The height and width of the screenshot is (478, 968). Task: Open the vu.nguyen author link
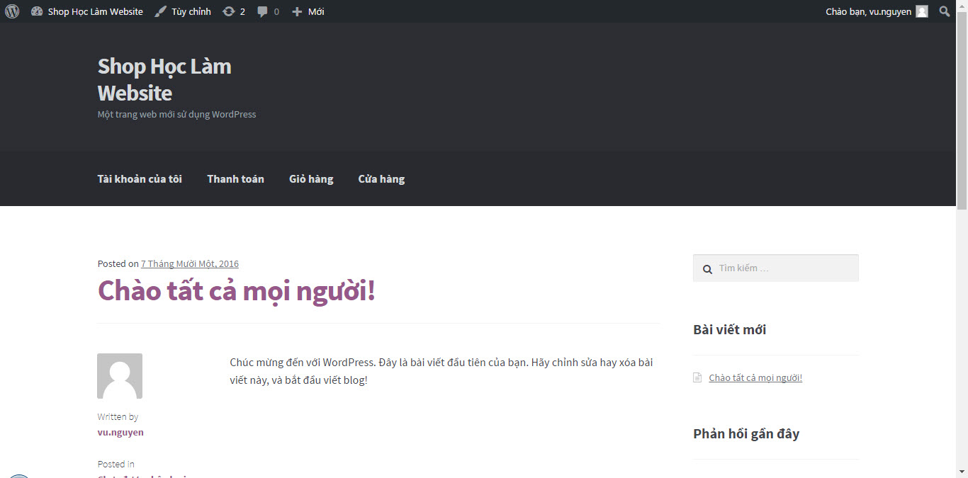click(120, 433)
